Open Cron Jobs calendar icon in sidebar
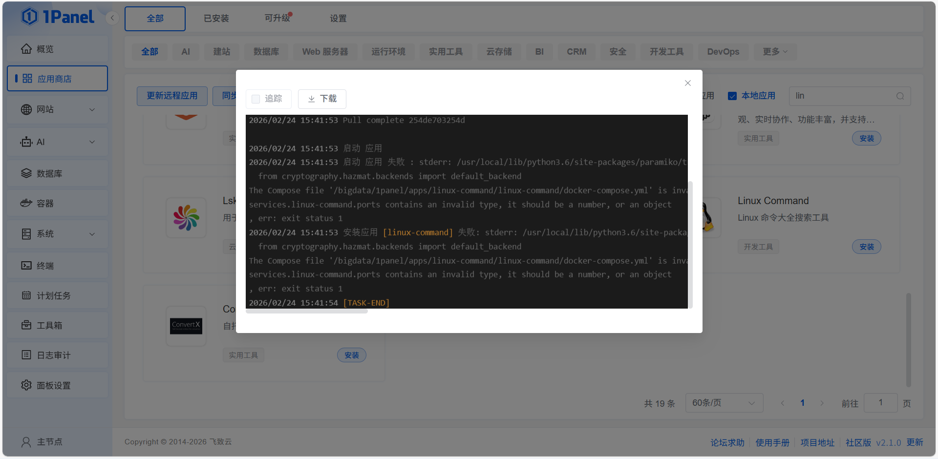938x459 pixels. 26,295
